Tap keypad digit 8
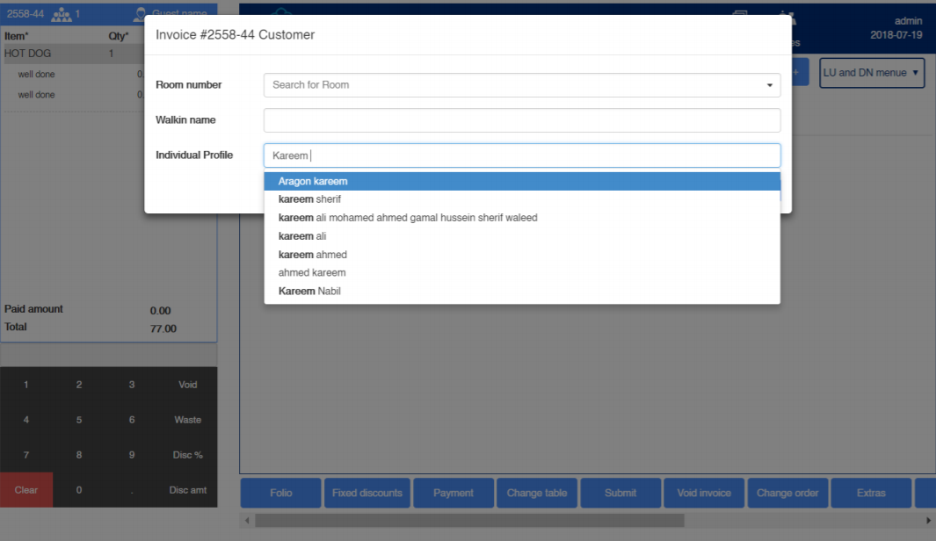Screen dimensions: 936x541 [79, 455]
